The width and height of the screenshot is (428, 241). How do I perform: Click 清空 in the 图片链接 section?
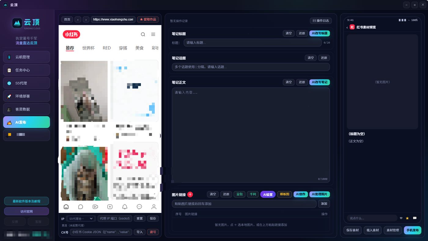pyautogui.click(x=213, y=194)
